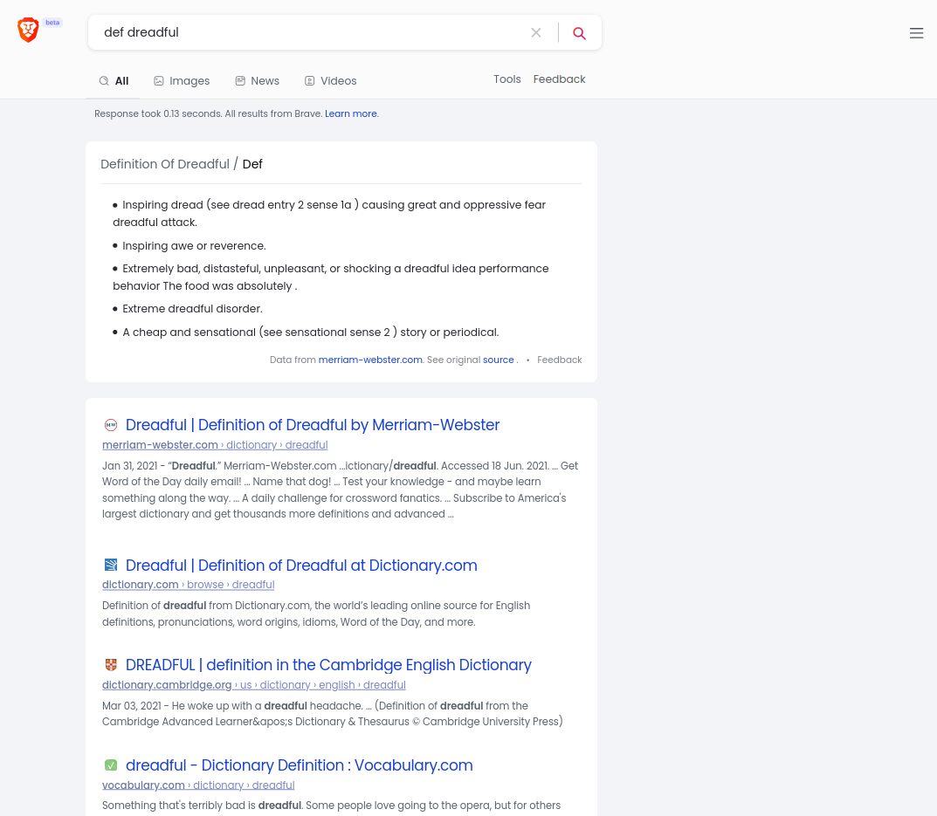Click the 'Inspiring dread' definition line
Viewport: 937px width, 816px height.
coord(329,213)
